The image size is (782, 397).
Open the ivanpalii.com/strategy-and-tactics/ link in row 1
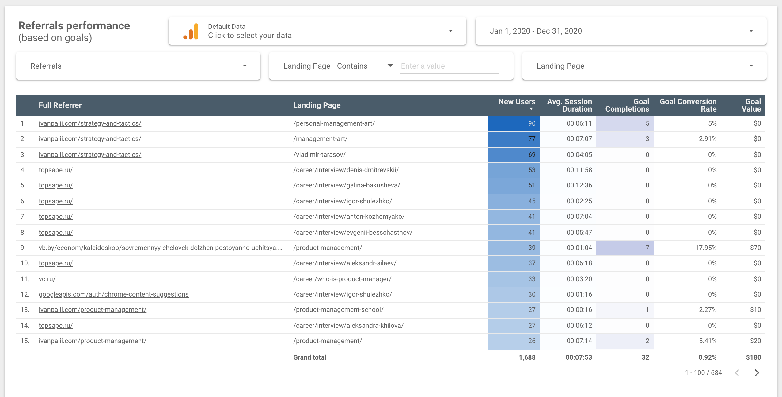coord(90,123)
